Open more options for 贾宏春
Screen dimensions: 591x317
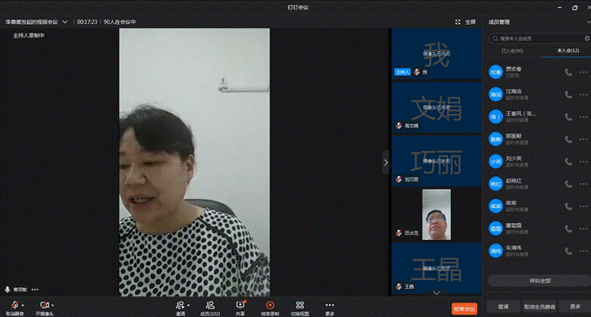(x=583, y=72)
